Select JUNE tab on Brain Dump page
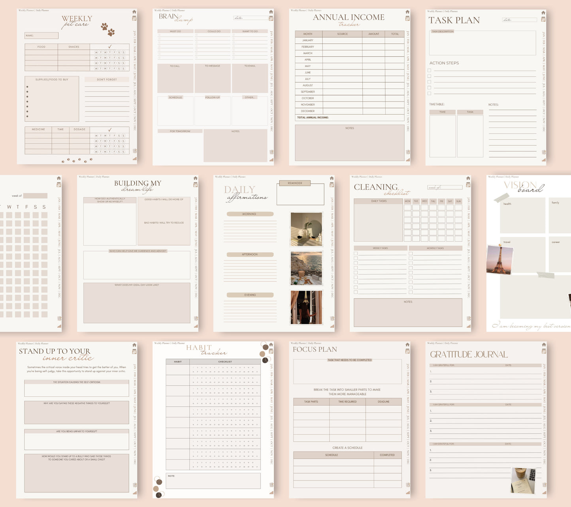 click(x=271, y=76)
